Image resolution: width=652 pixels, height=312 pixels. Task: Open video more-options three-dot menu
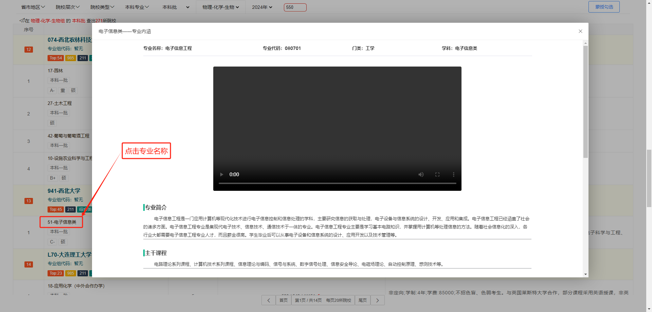[x=453, y=175]
